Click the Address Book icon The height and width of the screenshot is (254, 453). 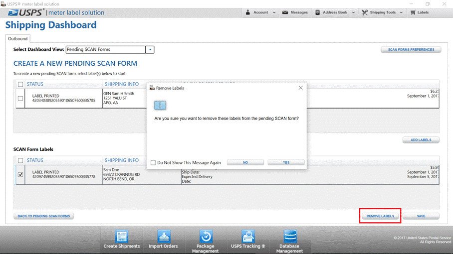click(317, 12)
